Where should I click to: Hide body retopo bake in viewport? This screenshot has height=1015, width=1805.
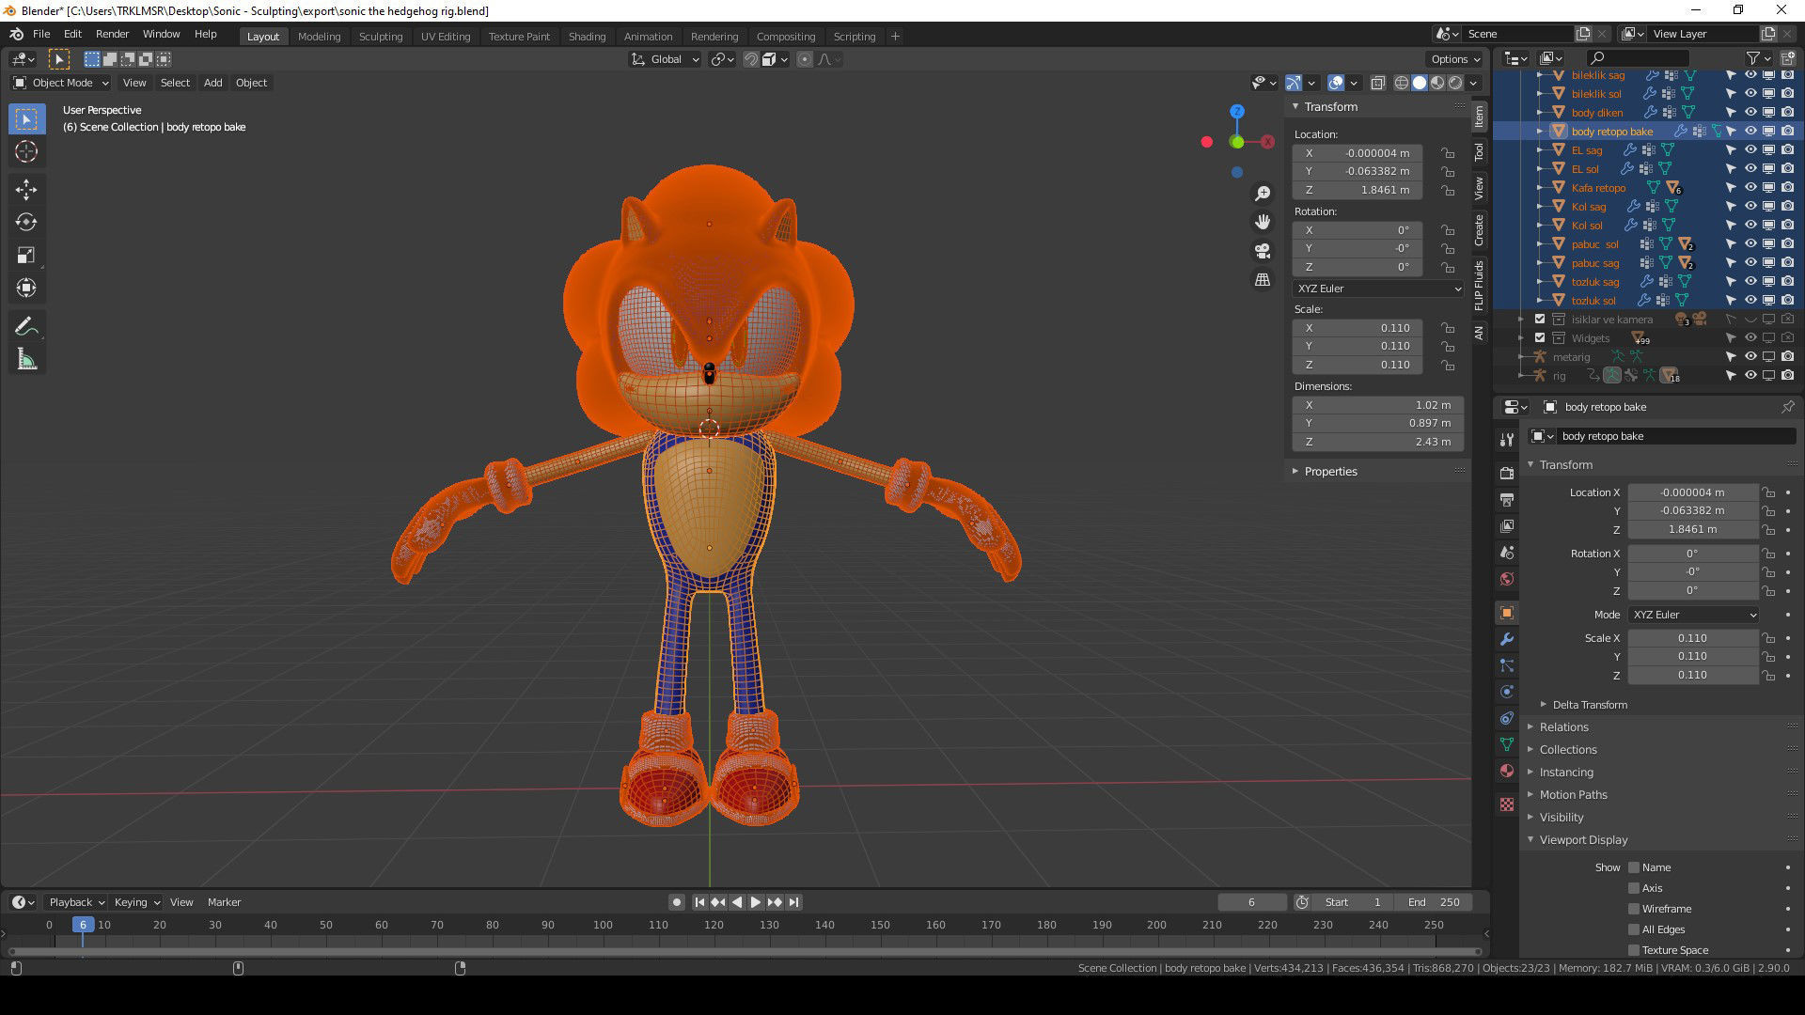1750,132
